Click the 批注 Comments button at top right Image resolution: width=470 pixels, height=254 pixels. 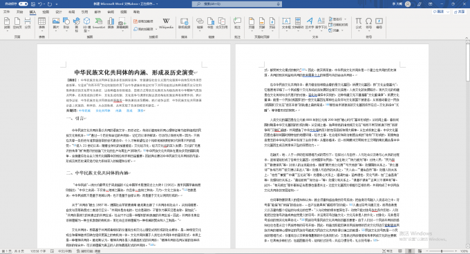441,12
